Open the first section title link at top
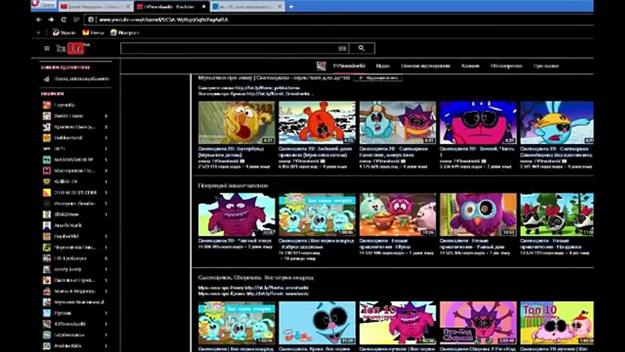This screenshot has height=352, width=625. tap(274, 78)
